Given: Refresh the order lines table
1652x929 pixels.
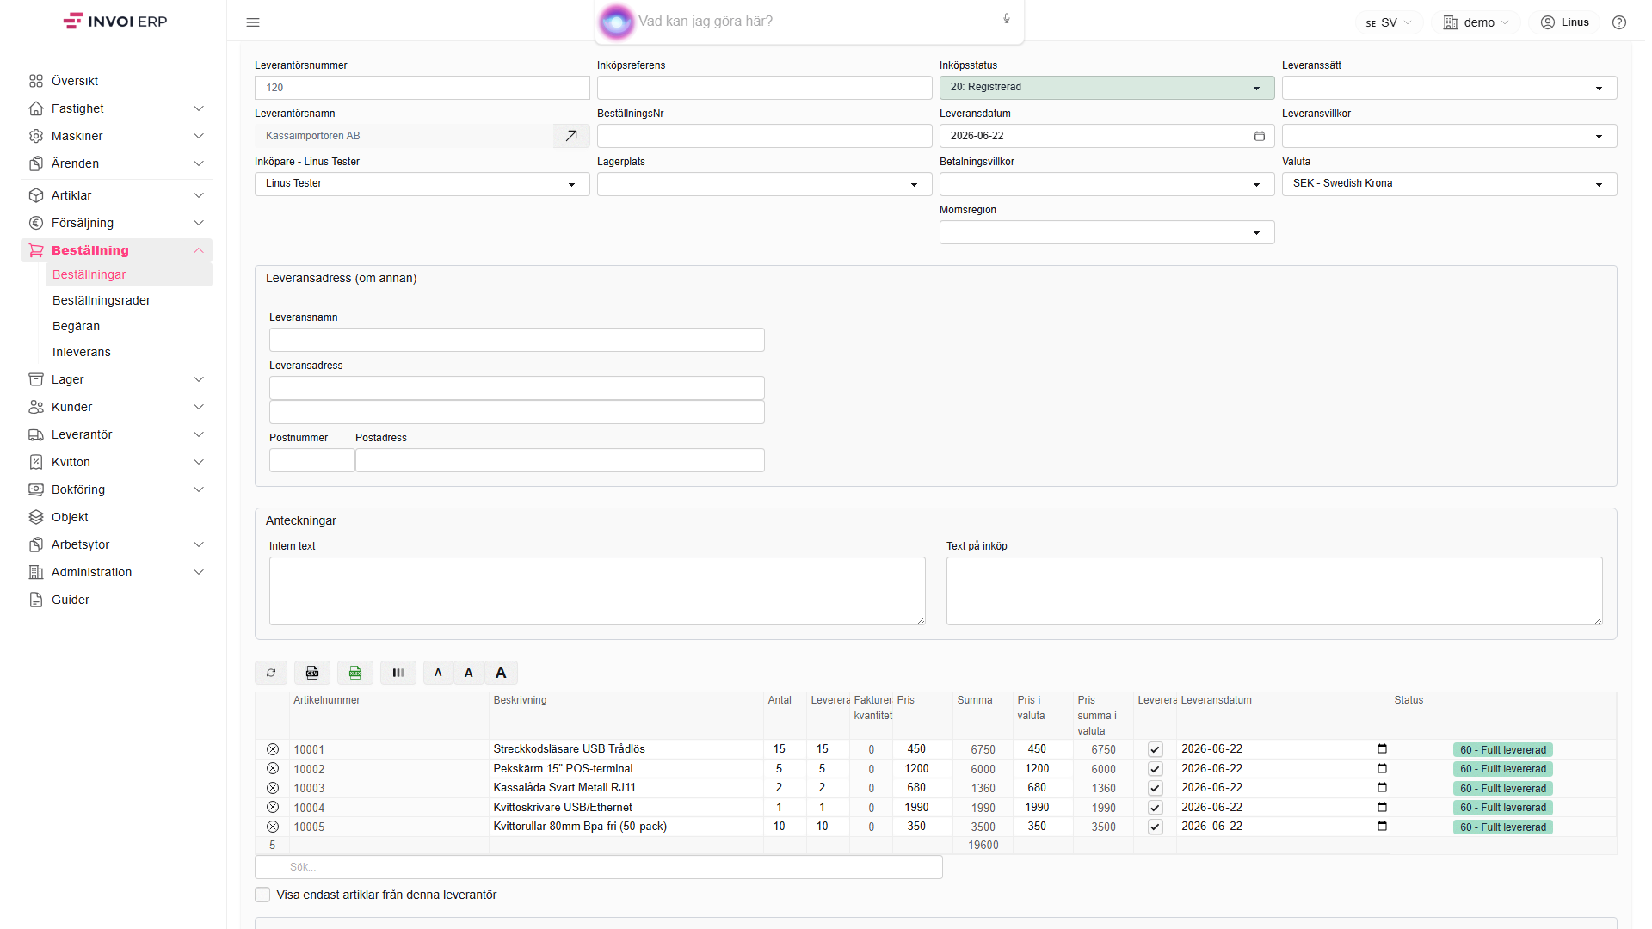Looking at the screenshot, I should click(271, 673).
